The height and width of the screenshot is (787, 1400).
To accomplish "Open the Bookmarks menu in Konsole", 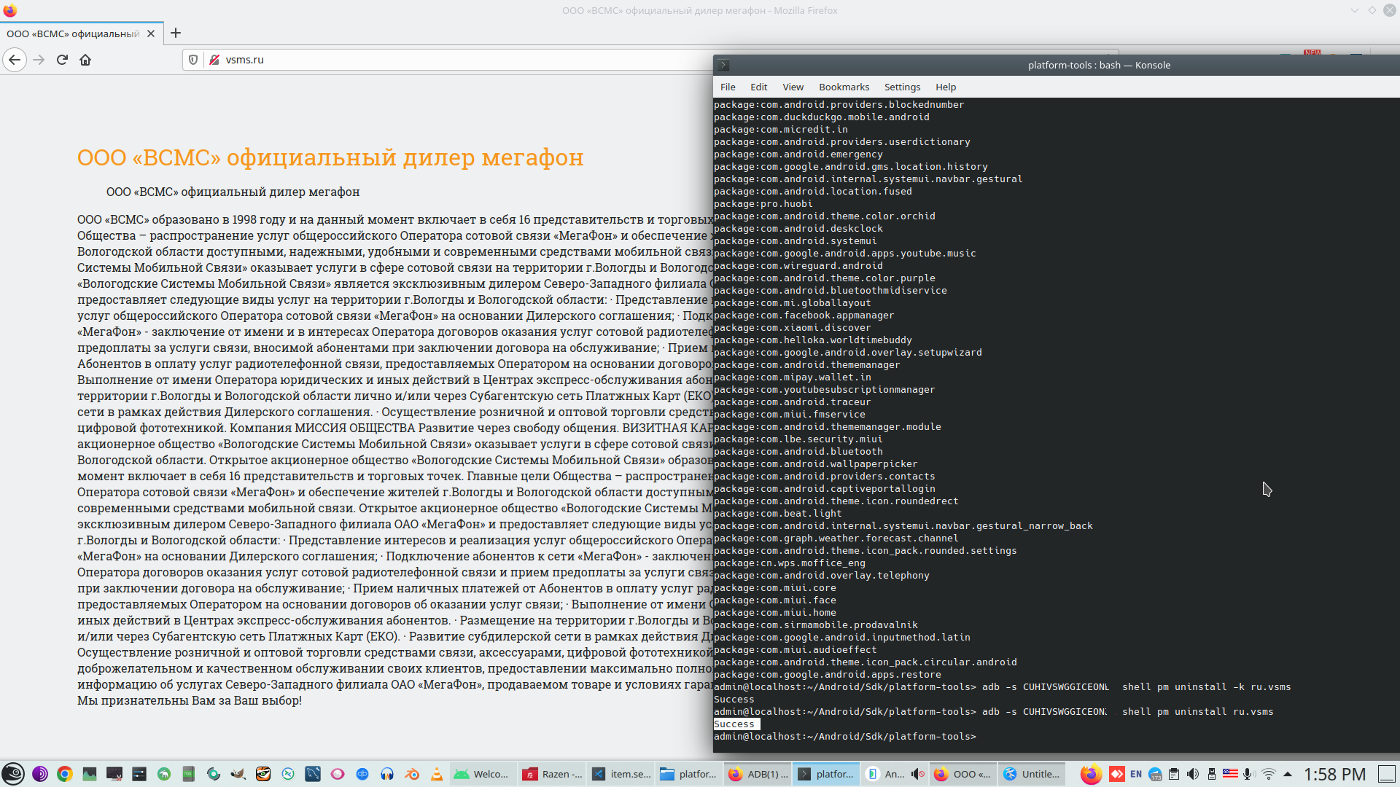I will (844, 87).
